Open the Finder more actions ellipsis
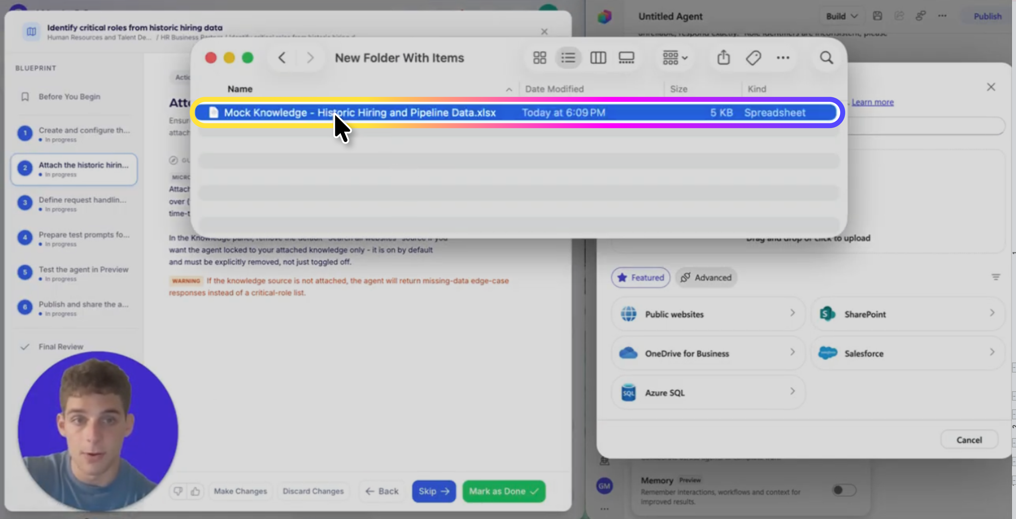Viewport: 1016px width, 519px height. click(783, 58)
